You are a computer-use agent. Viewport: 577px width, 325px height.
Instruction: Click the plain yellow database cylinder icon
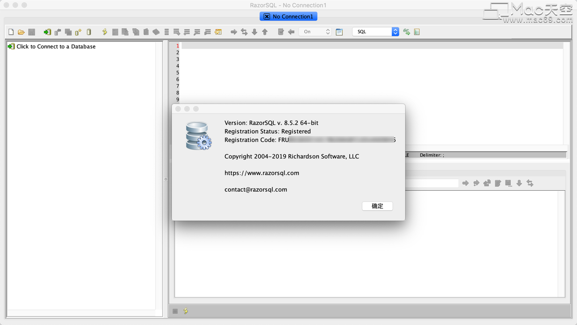pos(89,32)
